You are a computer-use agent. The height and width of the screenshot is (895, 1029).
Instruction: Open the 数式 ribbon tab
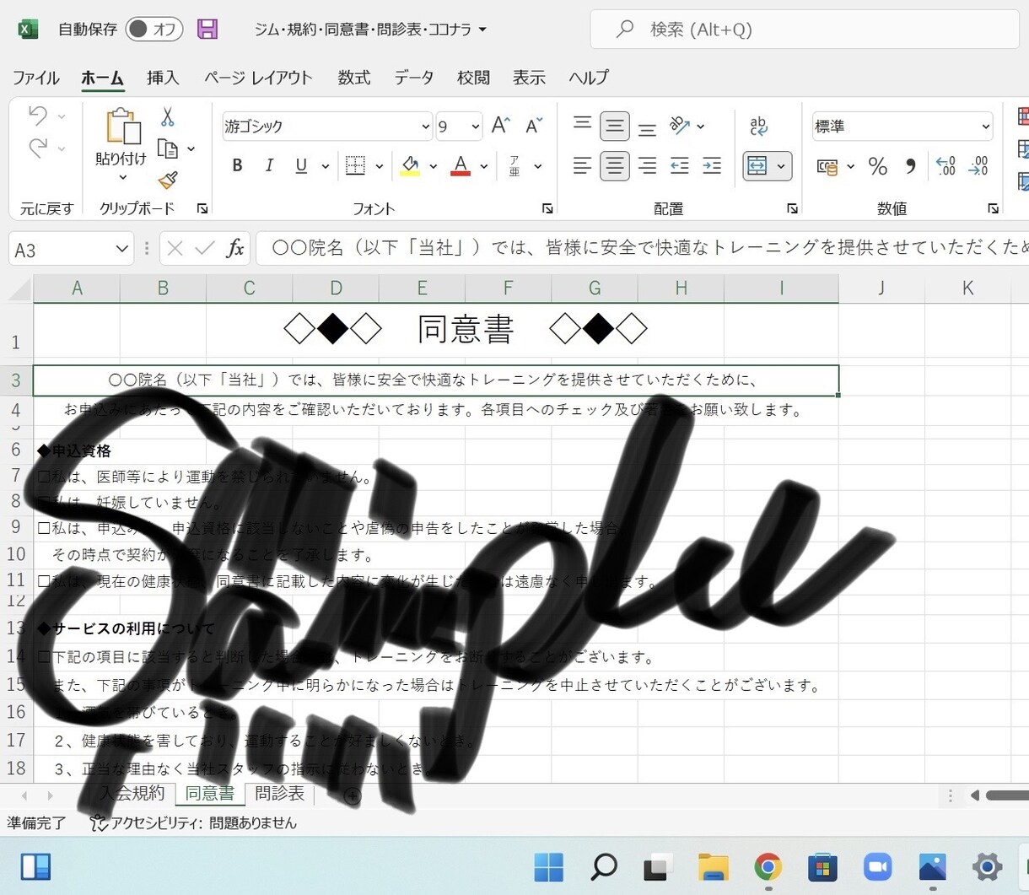(x=354, y=78)
